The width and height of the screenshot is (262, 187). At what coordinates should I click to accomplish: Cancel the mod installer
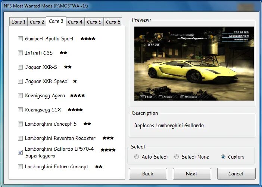(x=236, y=174)
